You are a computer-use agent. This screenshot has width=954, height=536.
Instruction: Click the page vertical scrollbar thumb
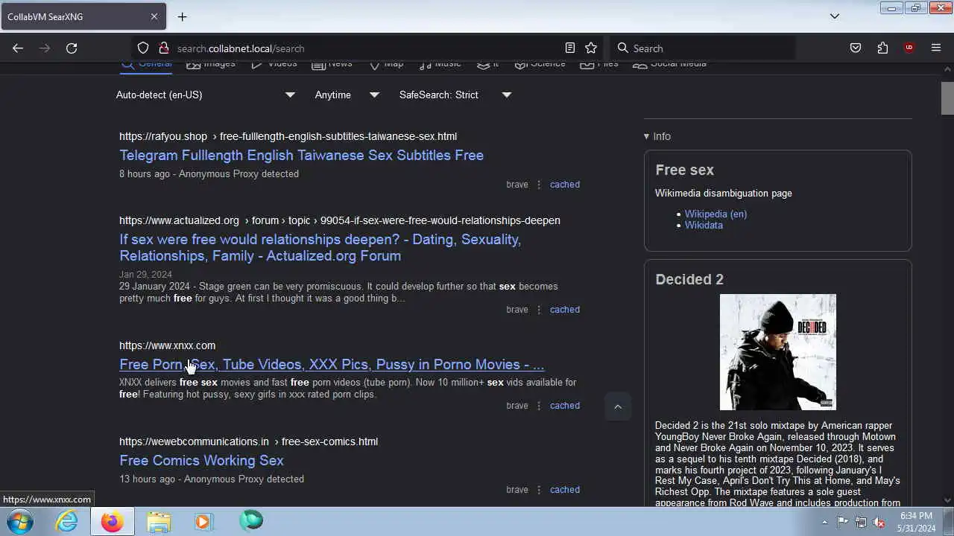pos(947,98)
